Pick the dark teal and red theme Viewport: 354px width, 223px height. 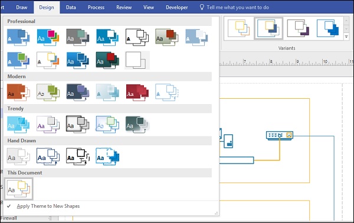click(107, 60)
